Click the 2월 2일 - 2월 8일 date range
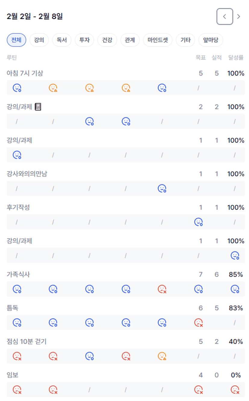The image size is (249, 401). (35, 17)
